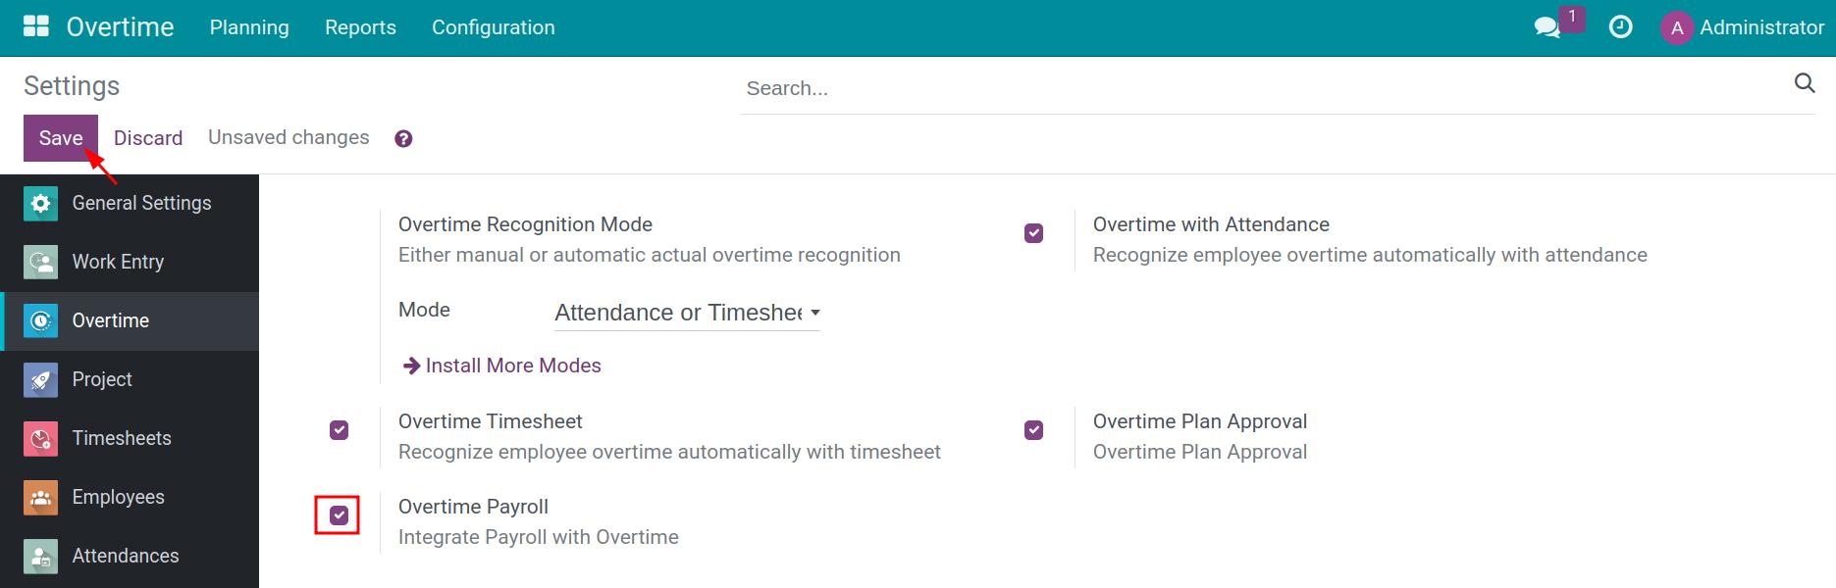Open the apps grid menu icon
The height and width of the screenshot is (588, 1836).
[x=36, y=26]
